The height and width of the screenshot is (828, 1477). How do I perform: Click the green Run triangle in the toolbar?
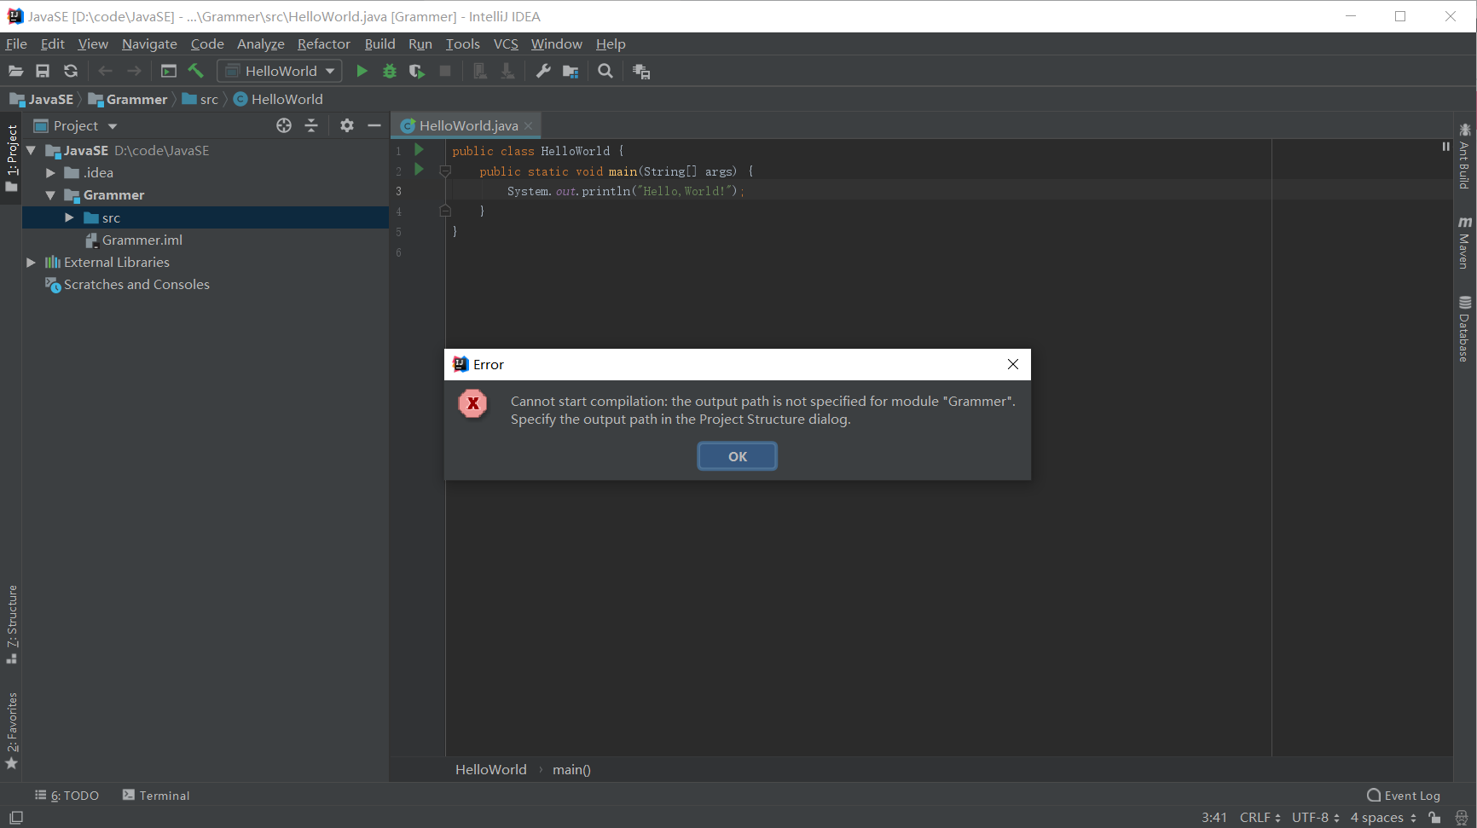click(362, 72)
